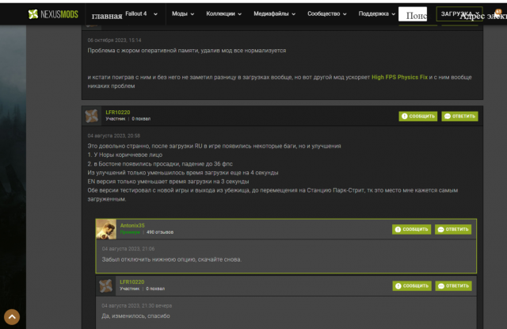The width and height of the screenshot is (507, 329).
Task: Report Antonix35's comment with Сообщить button
Action: coord(410,229)
